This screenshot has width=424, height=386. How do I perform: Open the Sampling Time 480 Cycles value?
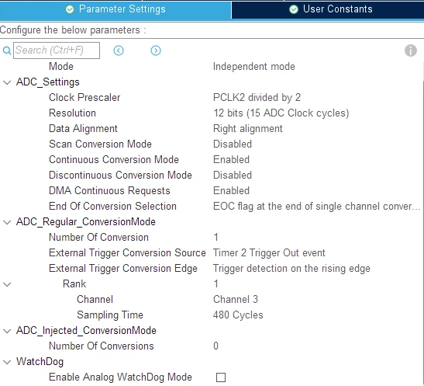(238, 315)
